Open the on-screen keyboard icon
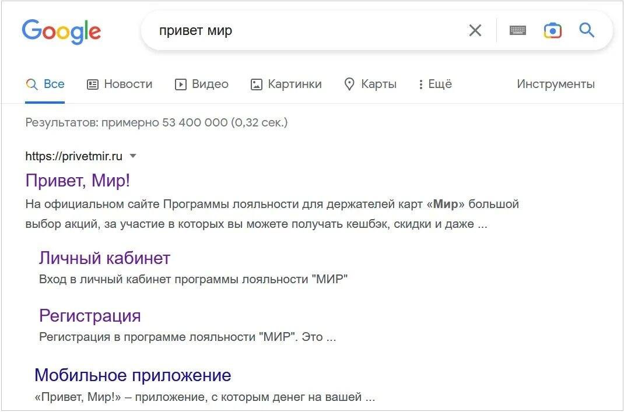The width and height of the screenshot is (624, 412). coord(518,30)
